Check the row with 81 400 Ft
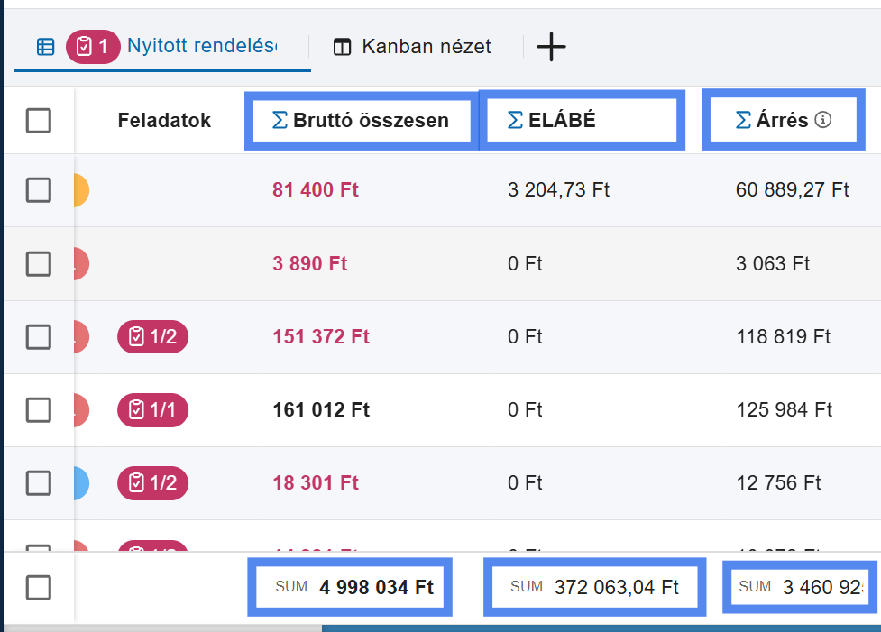Screen dimensions: 881x632 coord(39,190)
